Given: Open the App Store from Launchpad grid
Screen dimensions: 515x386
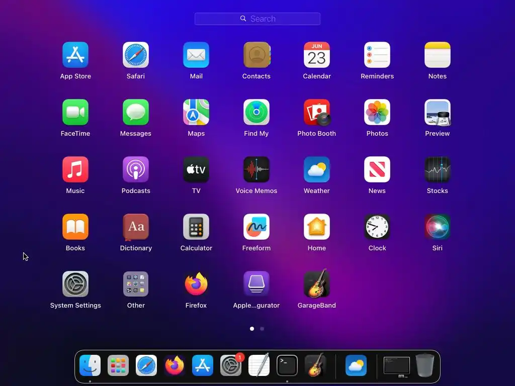Looking at the screenshot, I should pos(75,55).
